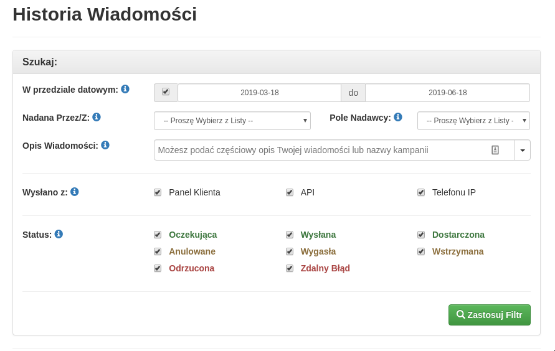
Task: Toggle the 'Dostarczona' status checkbox
Action: coord(421,235)
